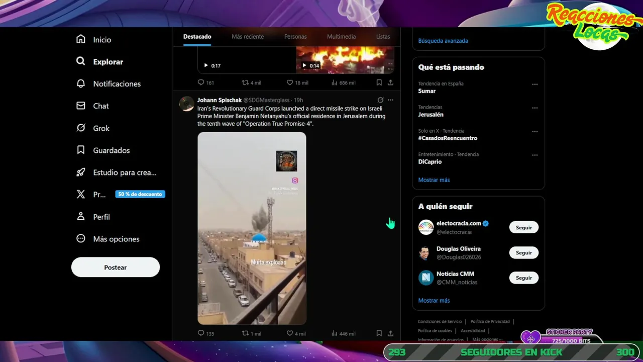Viewport: 643px width, 362px height.
Task: Open Chat envelope icon
Action: click(x=81, y=106)
